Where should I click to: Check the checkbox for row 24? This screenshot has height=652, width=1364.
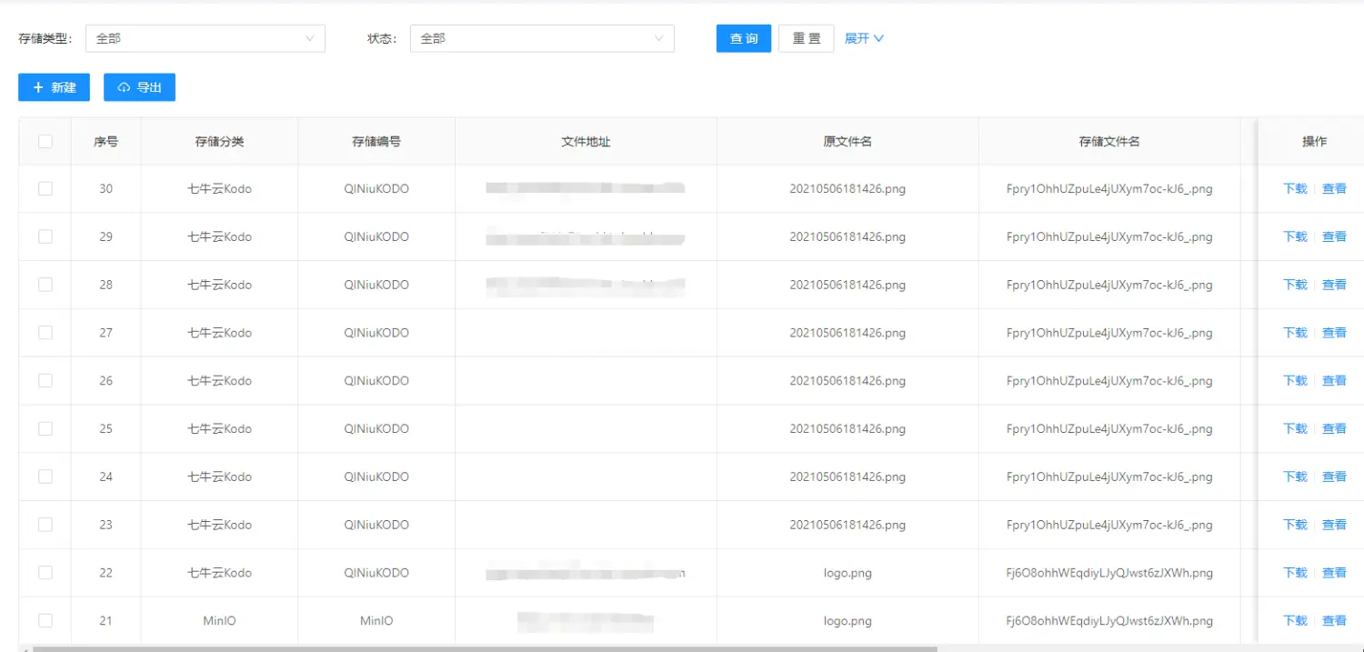(45, 476)
